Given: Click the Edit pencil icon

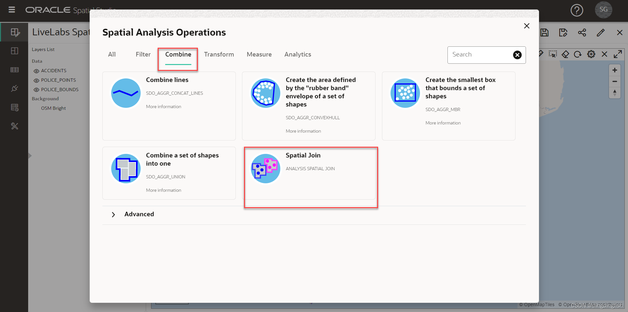Looking at the screenshot, I should [x=601, y=32].
